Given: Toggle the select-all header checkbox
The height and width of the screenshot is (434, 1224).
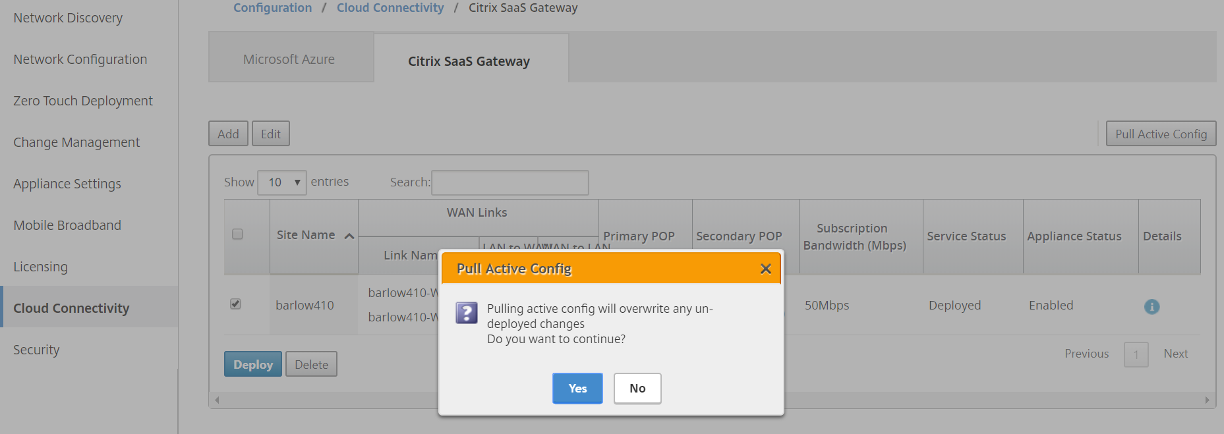Looking at the screenshot, I should coord(237,234).
